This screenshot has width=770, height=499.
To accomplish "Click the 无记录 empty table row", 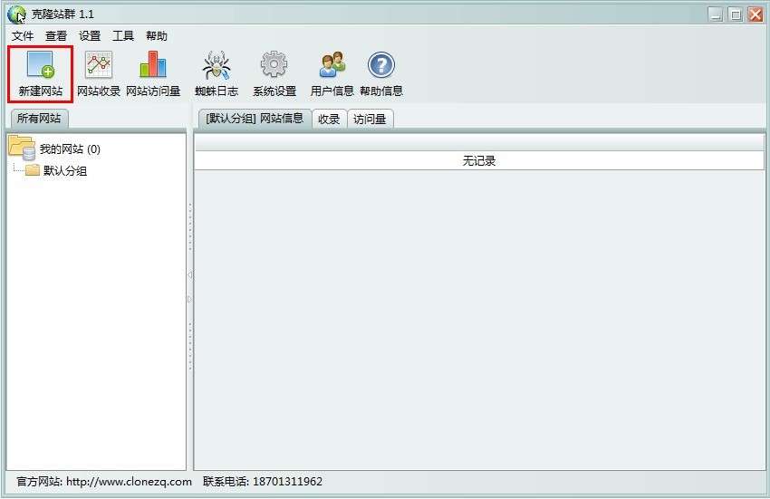I will (x=479, y=160).
